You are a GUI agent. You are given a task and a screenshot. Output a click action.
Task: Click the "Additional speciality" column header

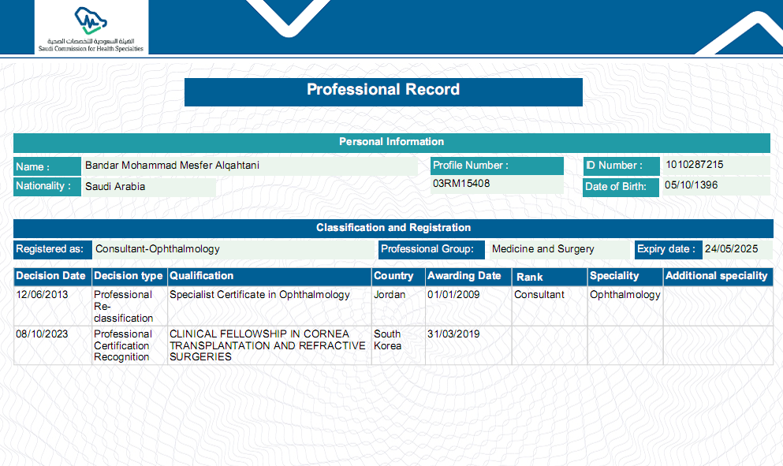point(718,277)
